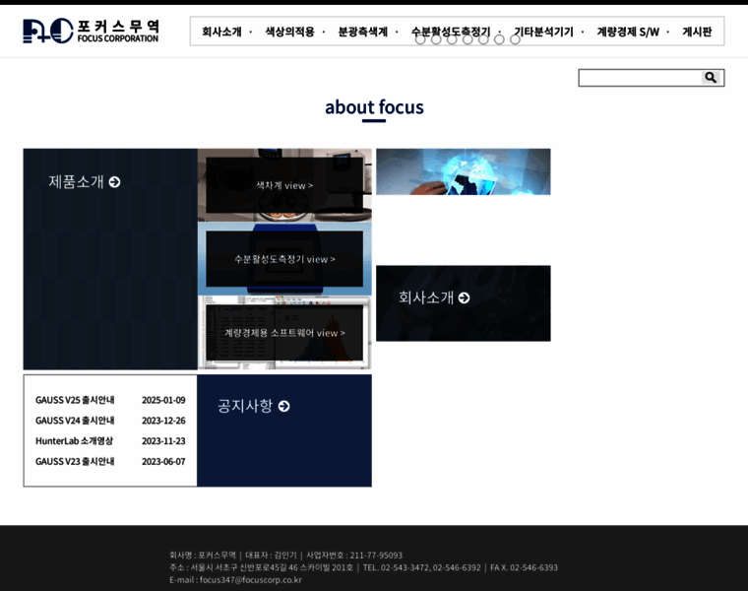This screenshot has width=748, height=591.
Task: Open the 기타분석기기 menu item
Action: tap(543, 32)
